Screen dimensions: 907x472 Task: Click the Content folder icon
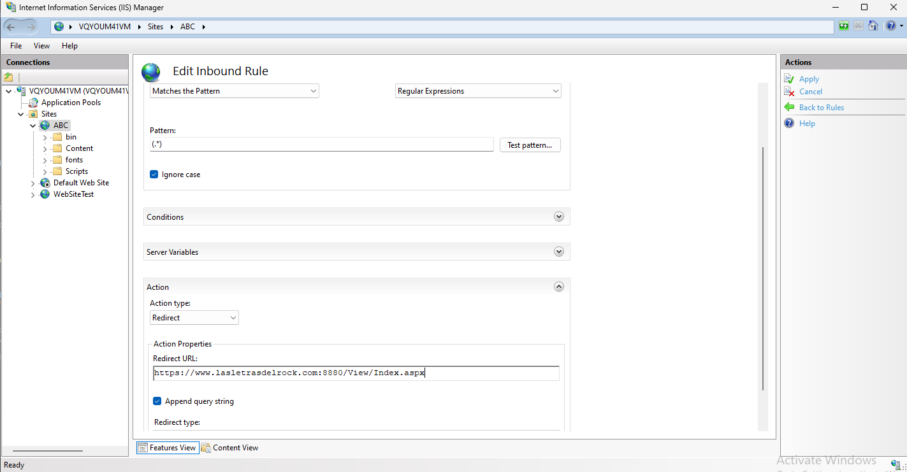tap(57, 148)
